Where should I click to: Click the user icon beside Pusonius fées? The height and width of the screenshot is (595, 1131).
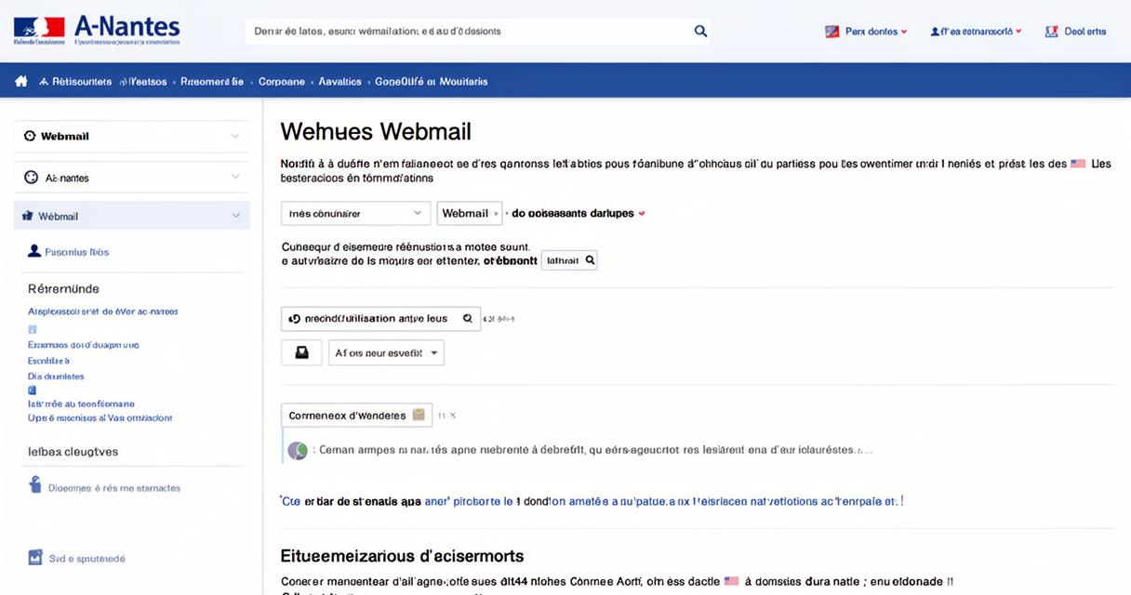point(35,251)
